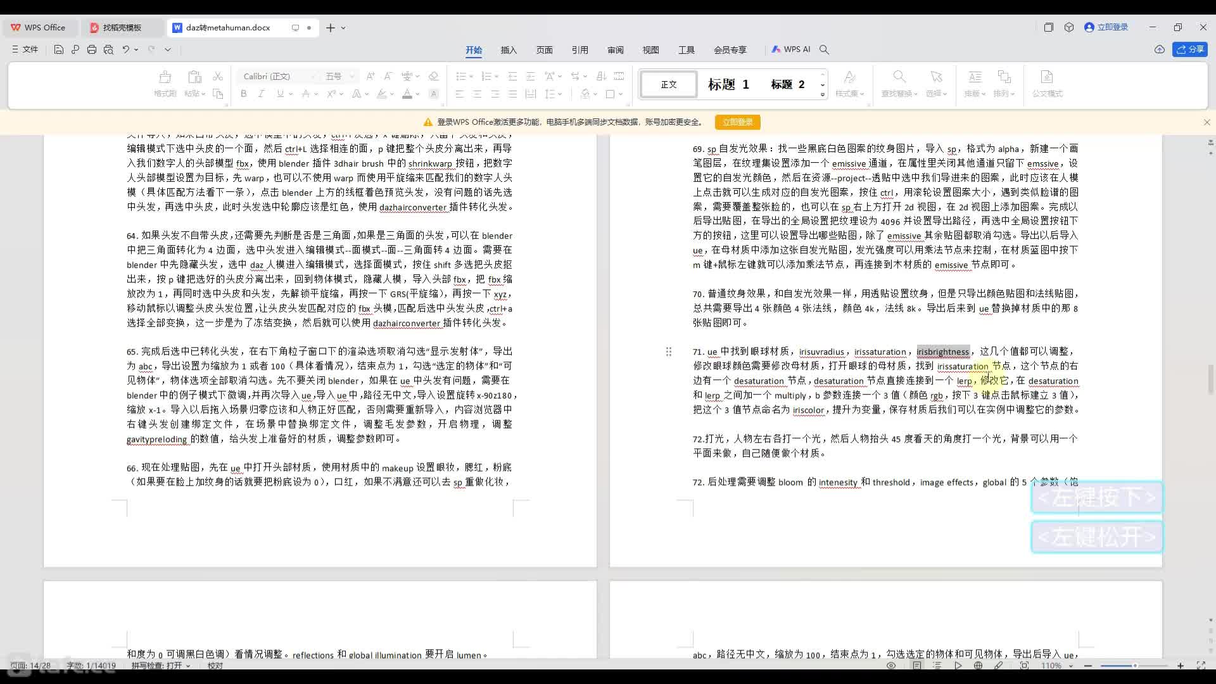1216x684 pixels.
Task: Click the zoom slider handle
Action: [x=1134, y=666]
